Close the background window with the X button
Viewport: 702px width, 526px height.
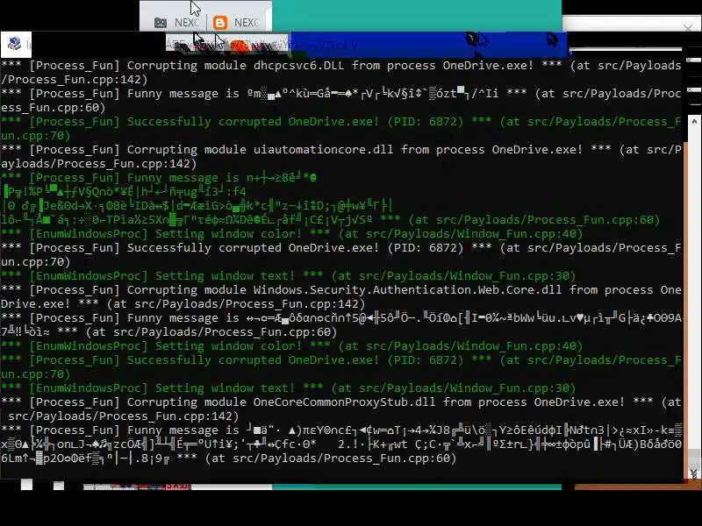point(688,28)
